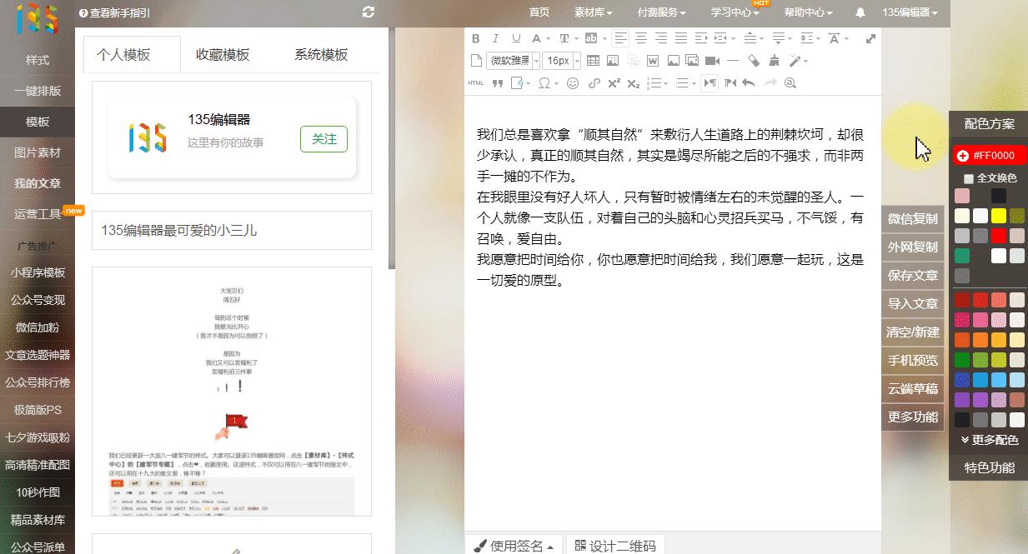
Task: Expand editor to fullscreen mode
Action: coord(871,38)
